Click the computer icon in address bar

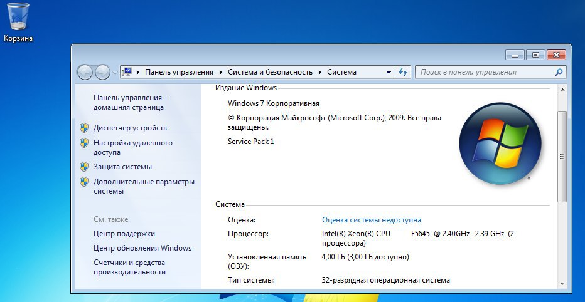pyautogui.click(x=127, y=72)
